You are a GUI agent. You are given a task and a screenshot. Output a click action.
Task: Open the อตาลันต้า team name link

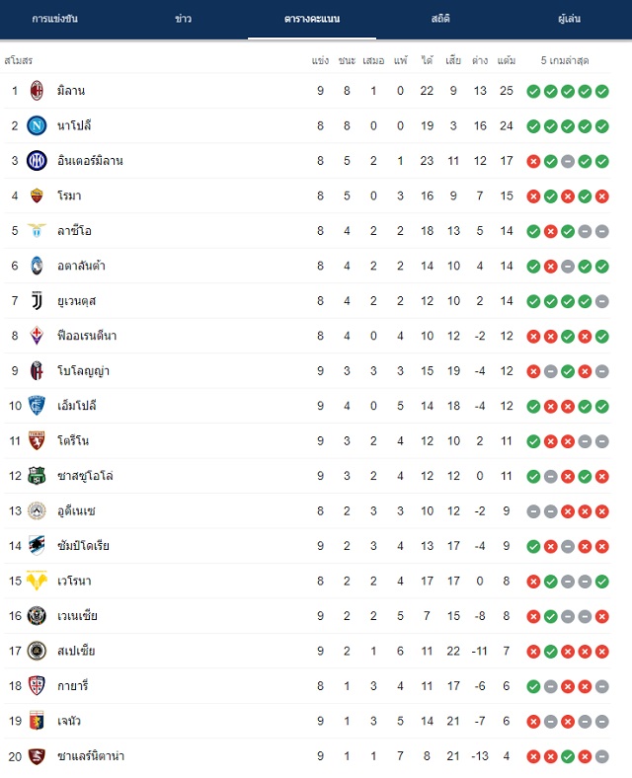click(81, 266)
